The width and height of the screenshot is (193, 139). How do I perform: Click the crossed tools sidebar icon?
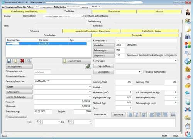click(188, 110)
